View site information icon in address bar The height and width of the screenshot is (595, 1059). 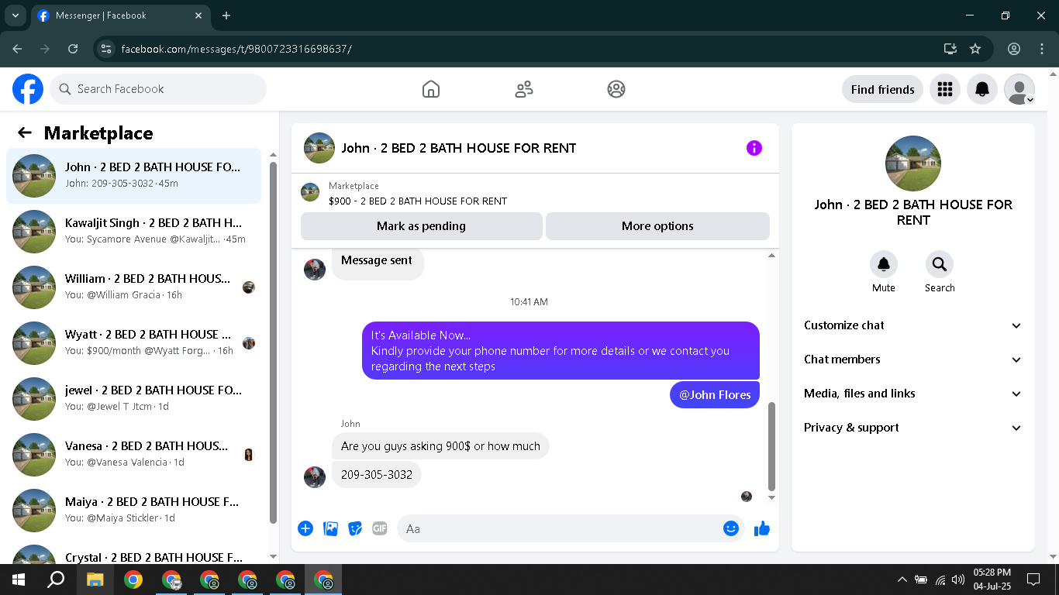107,49
